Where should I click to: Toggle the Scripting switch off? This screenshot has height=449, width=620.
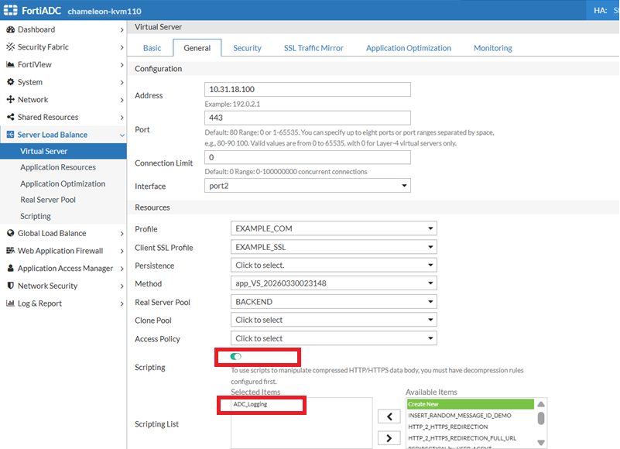click(235, 356)
